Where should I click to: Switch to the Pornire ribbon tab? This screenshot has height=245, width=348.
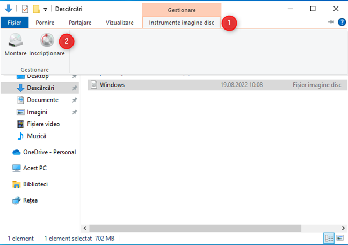45,23
